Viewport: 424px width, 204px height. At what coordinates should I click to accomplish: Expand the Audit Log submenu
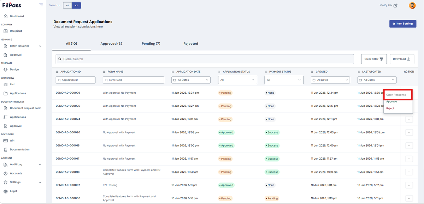(x=40, y=165)
